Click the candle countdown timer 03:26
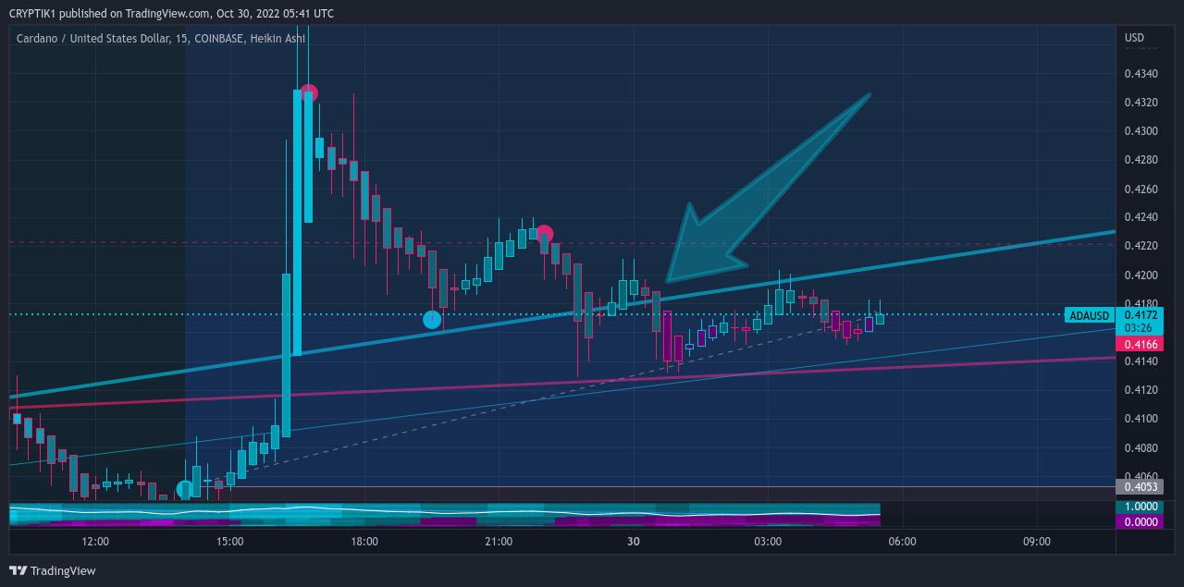Viewport: 1184px width, 587px height. [x=1139, y=328]
